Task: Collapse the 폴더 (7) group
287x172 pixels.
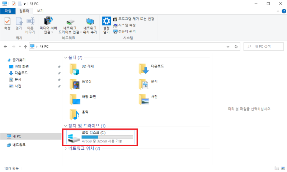Action: click(x=66, y=57)
